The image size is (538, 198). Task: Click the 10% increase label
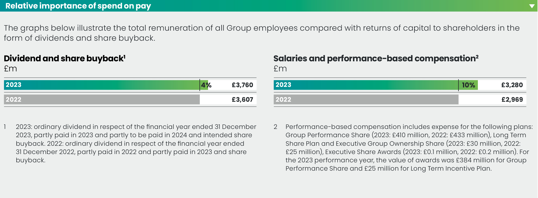click(x=468, y=85)
